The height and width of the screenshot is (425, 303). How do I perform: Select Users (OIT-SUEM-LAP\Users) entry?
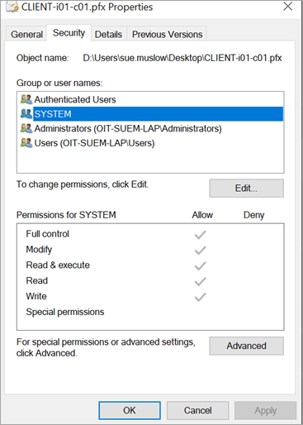point(150,143)
